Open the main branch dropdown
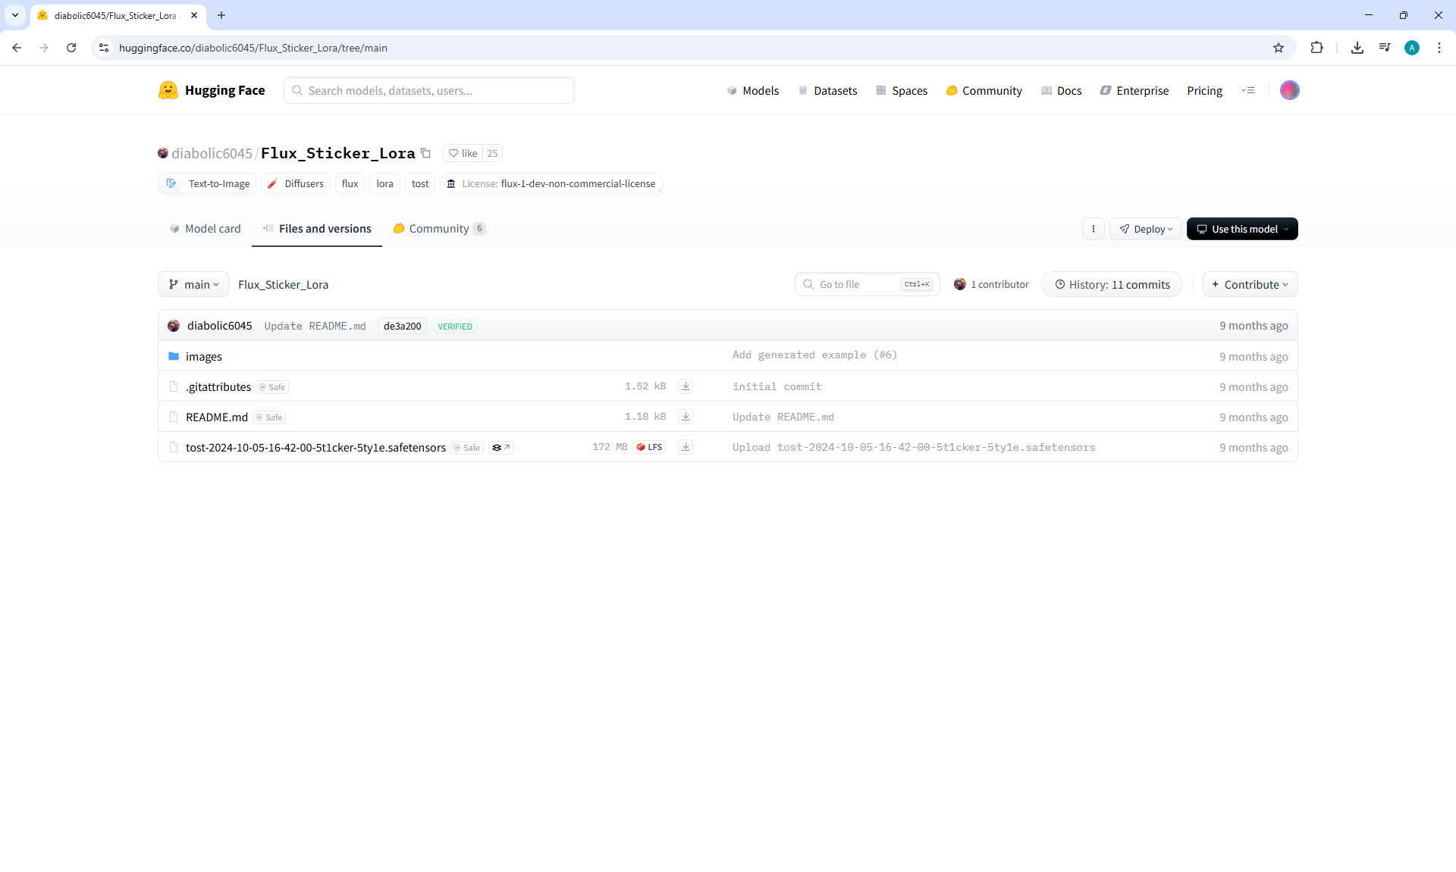The width and height of the screenshot is (1456, 872). (193, 284)
